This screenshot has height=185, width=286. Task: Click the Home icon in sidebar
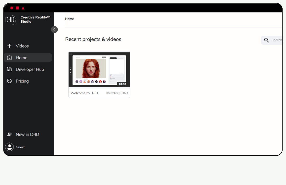(10, 58)
